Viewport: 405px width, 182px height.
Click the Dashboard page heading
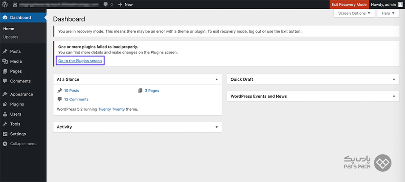click(69, 19)
